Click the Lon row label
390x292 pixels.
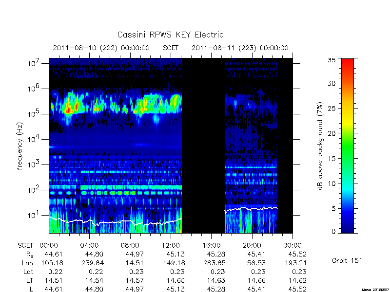(28, 263)
